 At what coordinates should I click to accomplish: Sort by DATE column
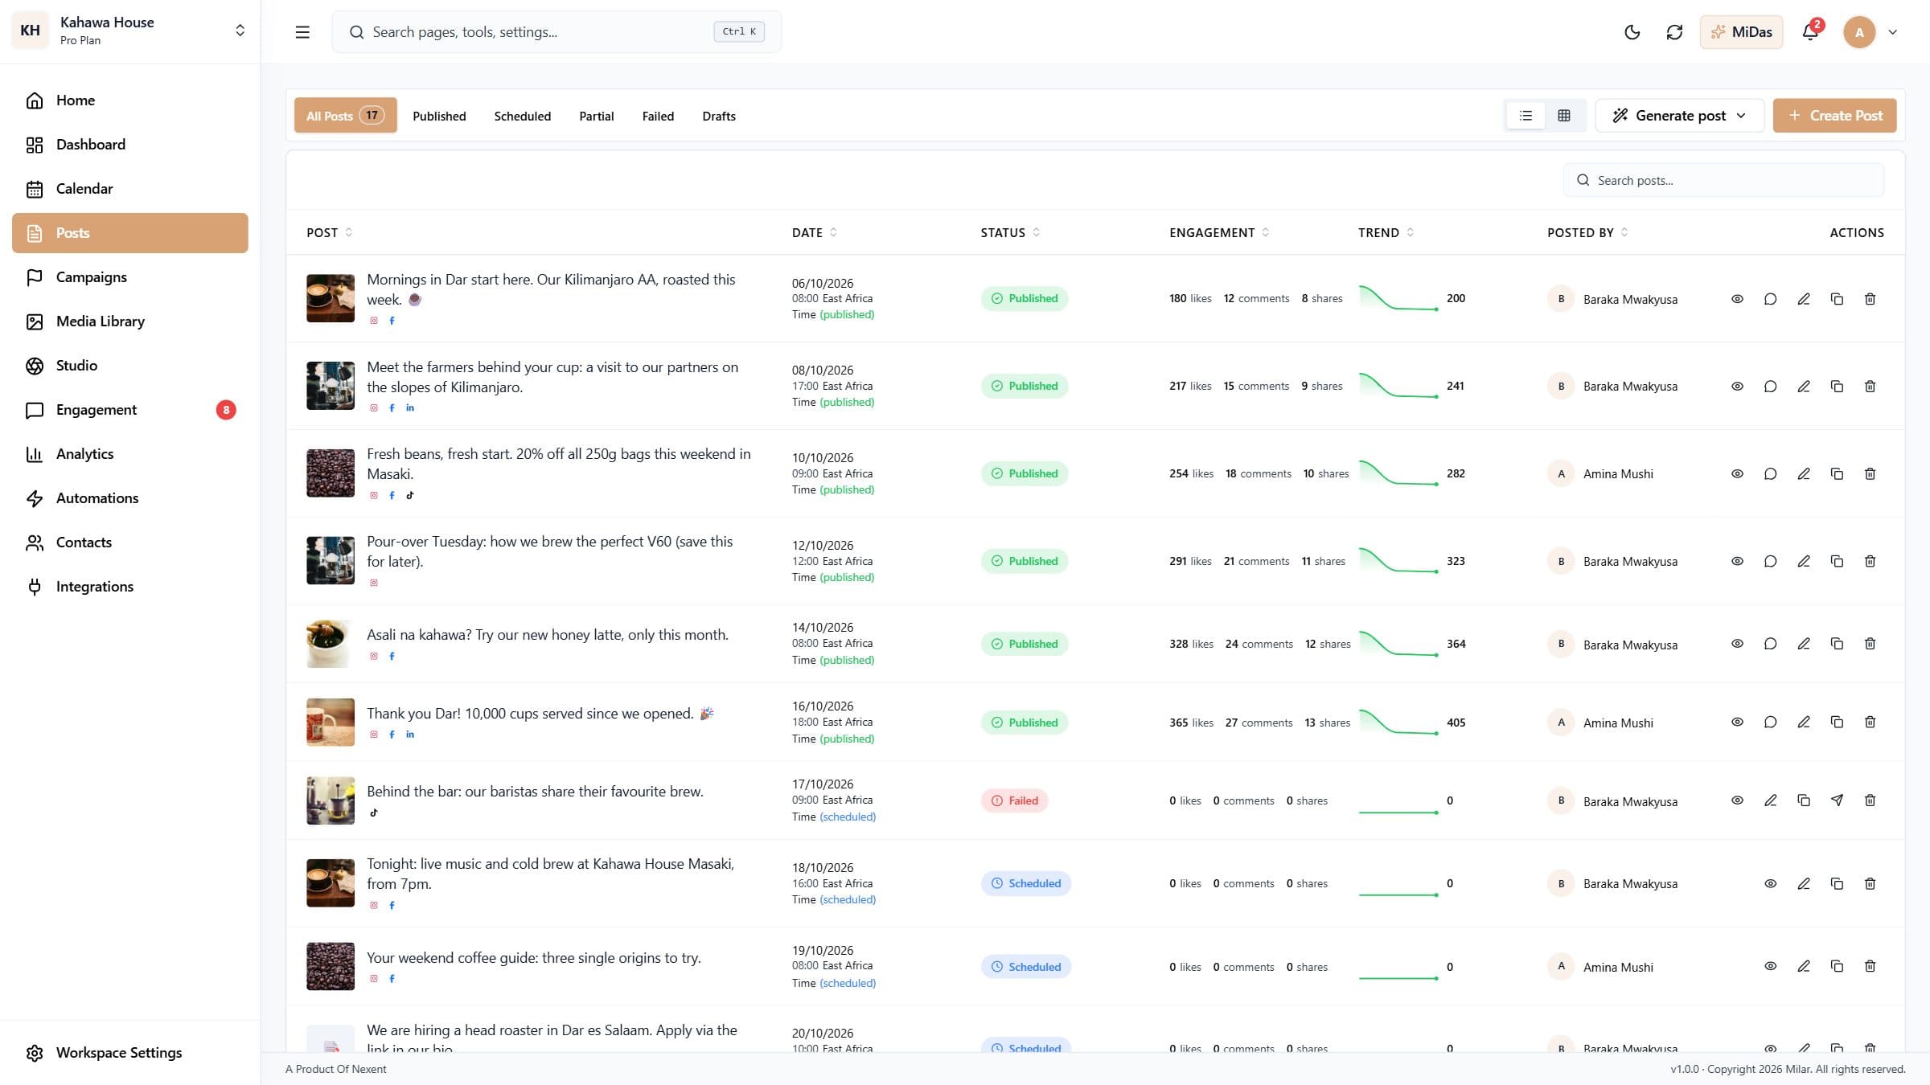(814, 232)
